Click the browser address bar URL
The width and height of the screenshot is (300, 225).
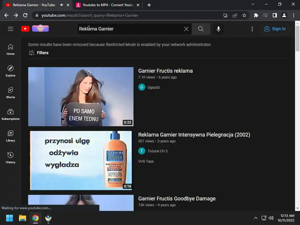(90, 15)
